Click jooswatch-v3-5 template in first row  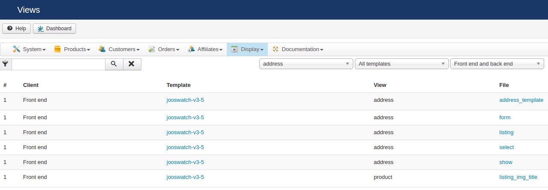pyautogui.click(x=185, y=100)
